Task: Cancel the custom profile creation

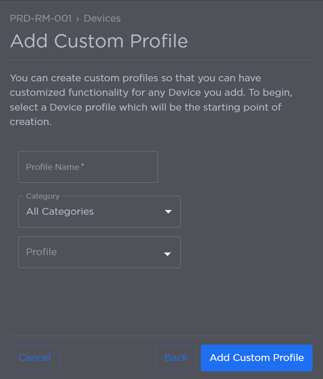Action: tap(34, 357)
